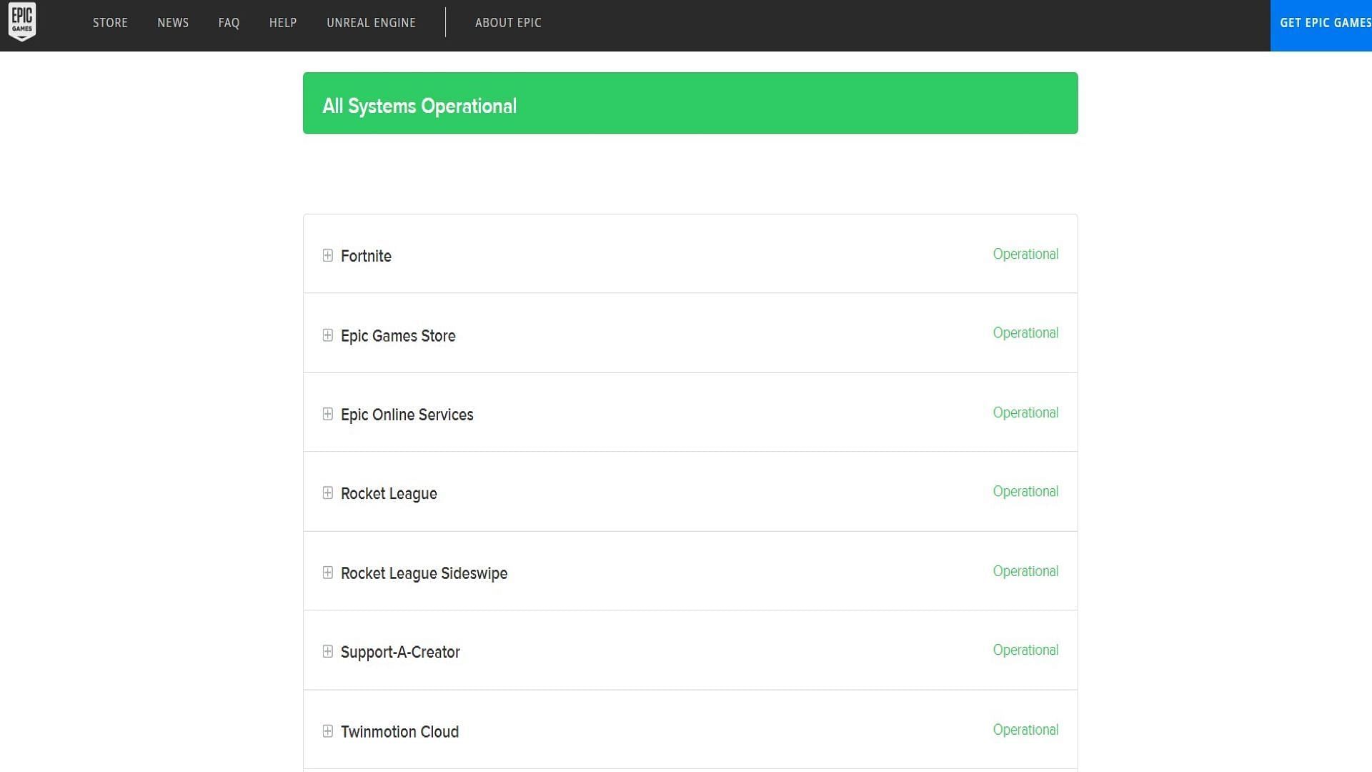Expand the Rocket League Sideswipe group
This screenshot has width=1372, height=772.
point(327,573)
